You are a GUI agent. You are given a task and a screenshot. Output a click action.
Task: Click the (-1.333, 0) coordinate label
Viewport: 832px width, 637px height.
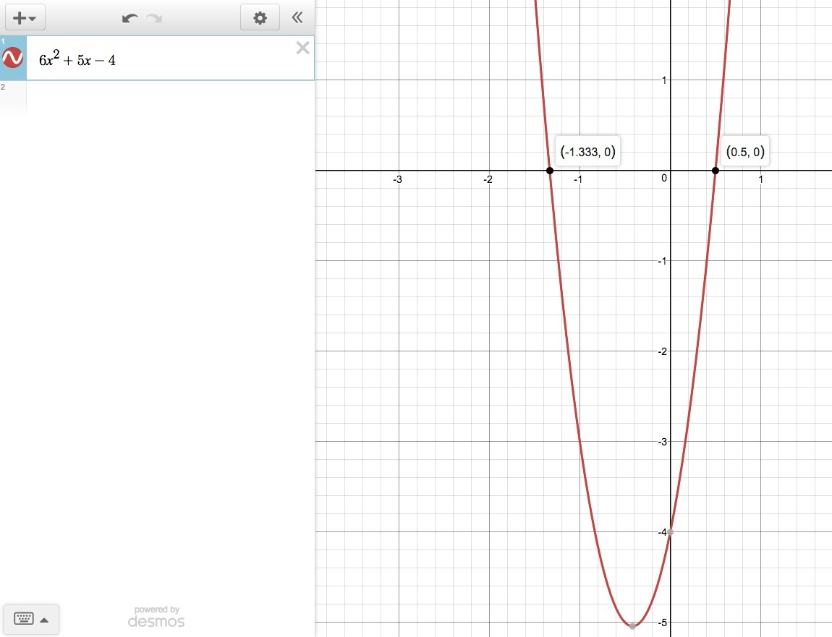(588, 152)
